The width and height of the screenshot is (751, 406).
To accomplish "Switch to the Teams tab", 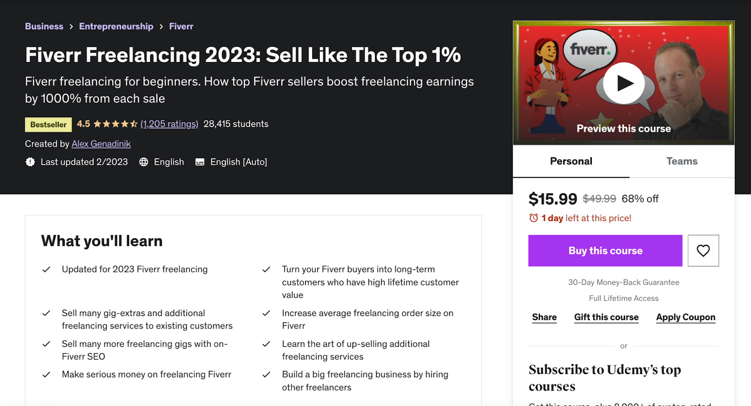I will [x=682, y=161].
